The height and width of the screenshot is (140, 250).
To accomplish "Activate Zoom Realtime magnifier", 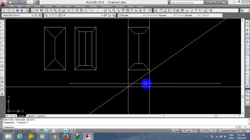I will pyautogui.click(x=109, y=10).
